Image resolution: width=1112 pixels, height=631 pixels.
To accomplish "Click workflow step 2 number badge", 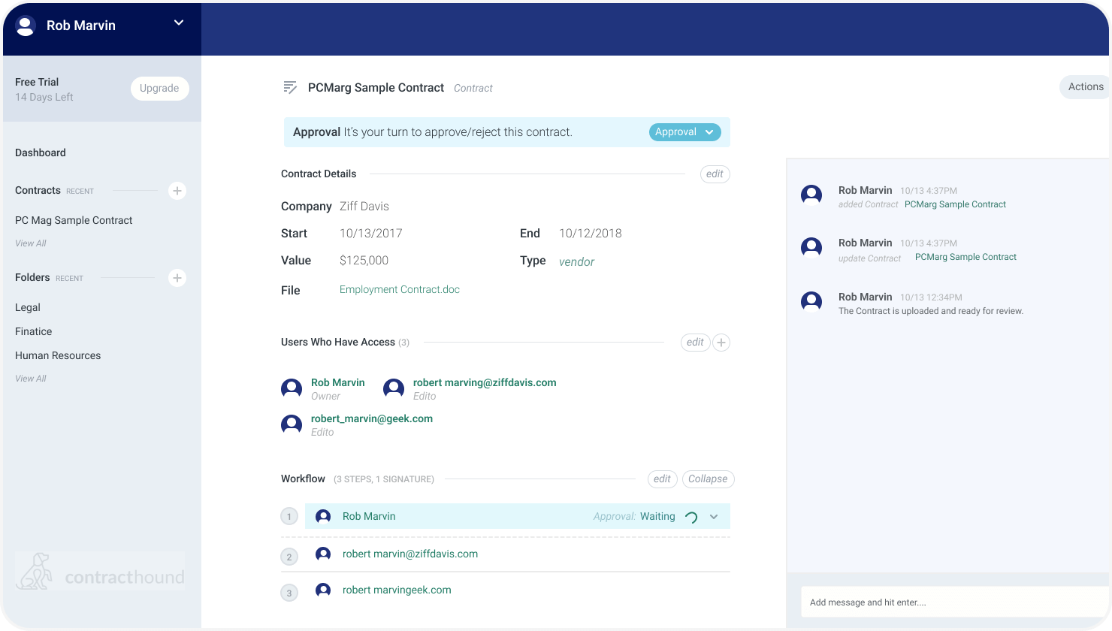I will (289, 557).
